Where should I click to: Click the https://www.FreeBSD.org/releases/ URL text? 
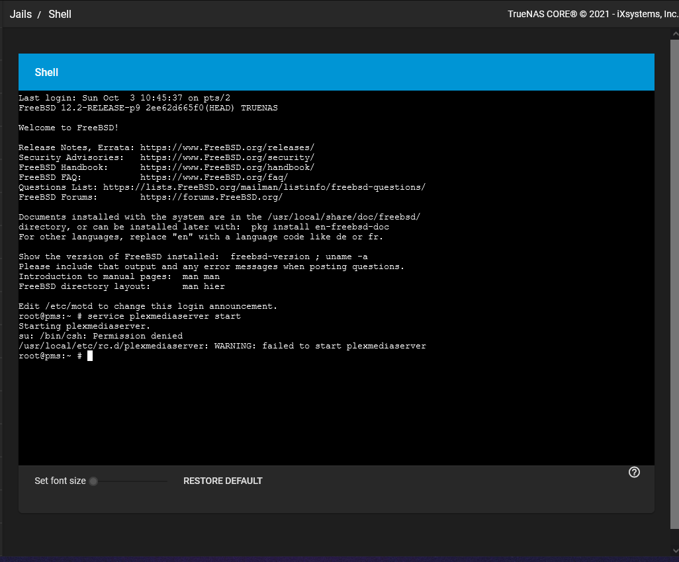pos(228,147)
